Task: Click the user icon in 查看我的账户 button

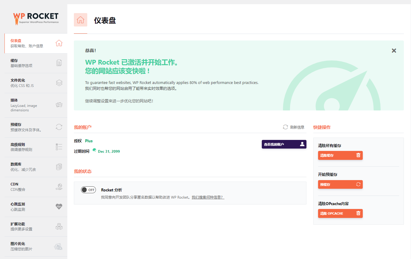Action: point(302,144)
